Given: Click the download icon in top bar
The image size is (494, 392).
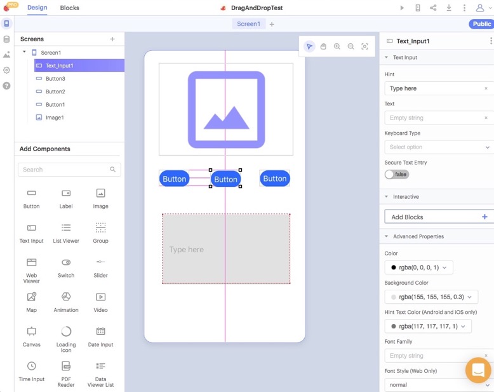Looking at the screenshot, I should [449, 8].
